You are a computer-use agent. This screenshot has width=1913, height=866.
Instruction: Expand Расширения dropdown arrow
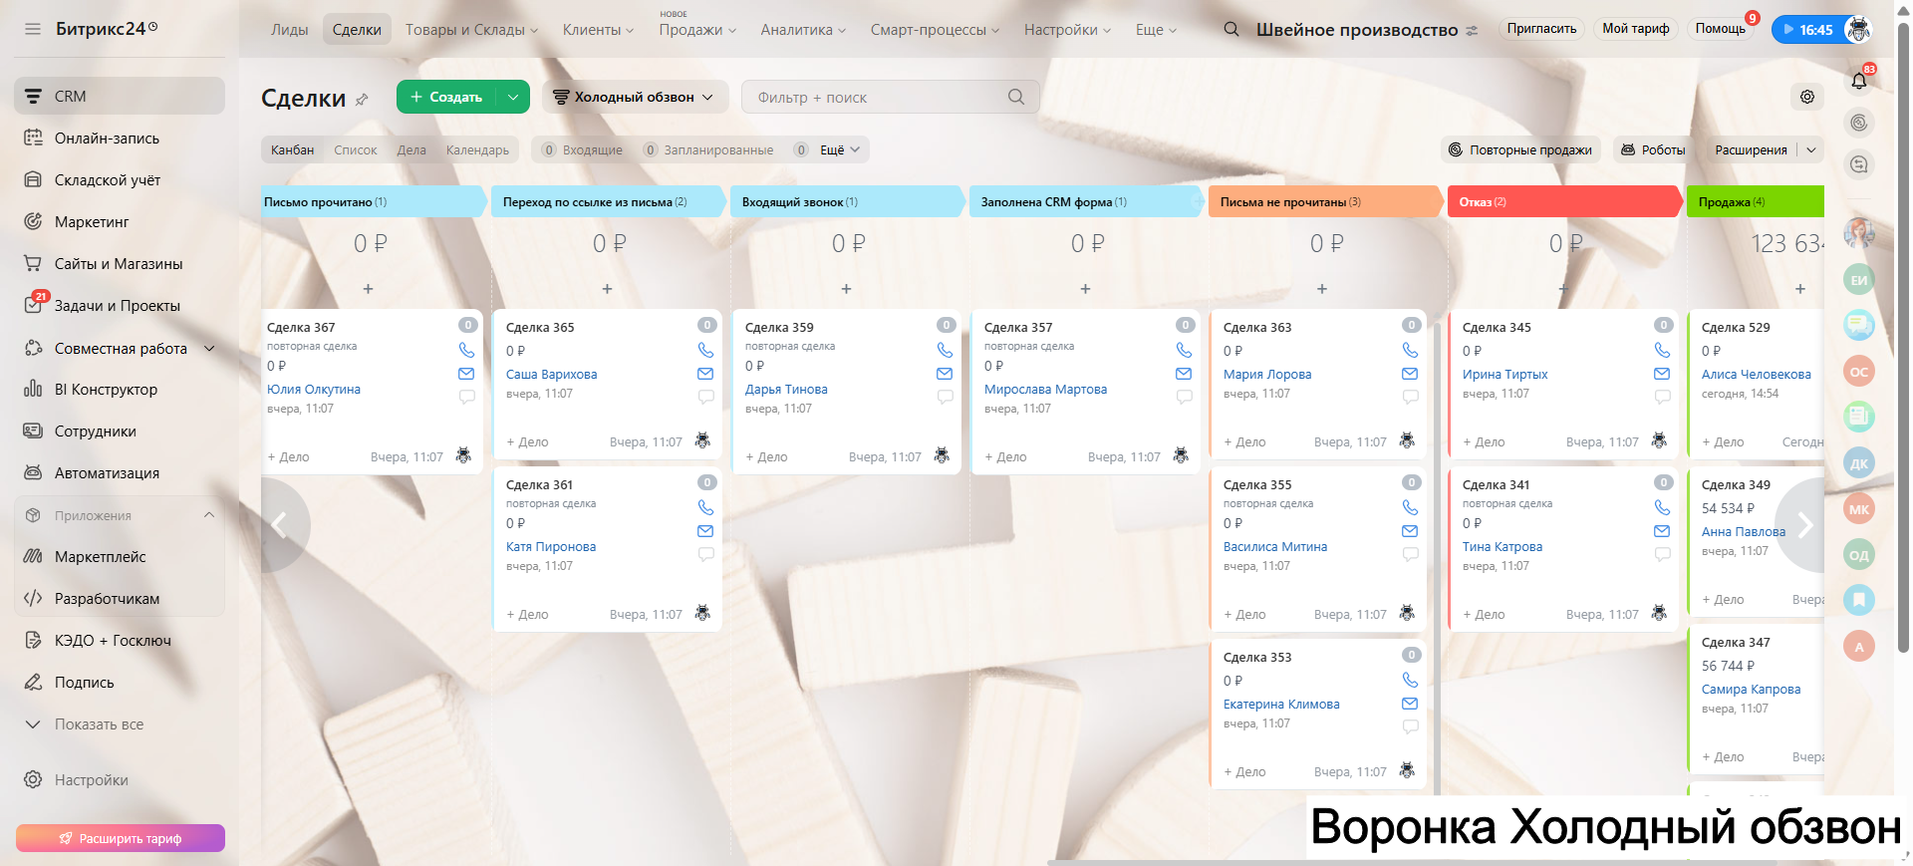tap(1811, 149)
